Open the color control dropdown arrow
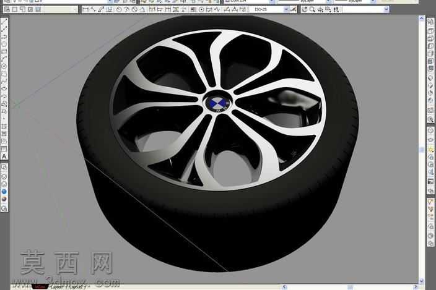The width and height of the screenshot is (436, 290). coord(272,1)
